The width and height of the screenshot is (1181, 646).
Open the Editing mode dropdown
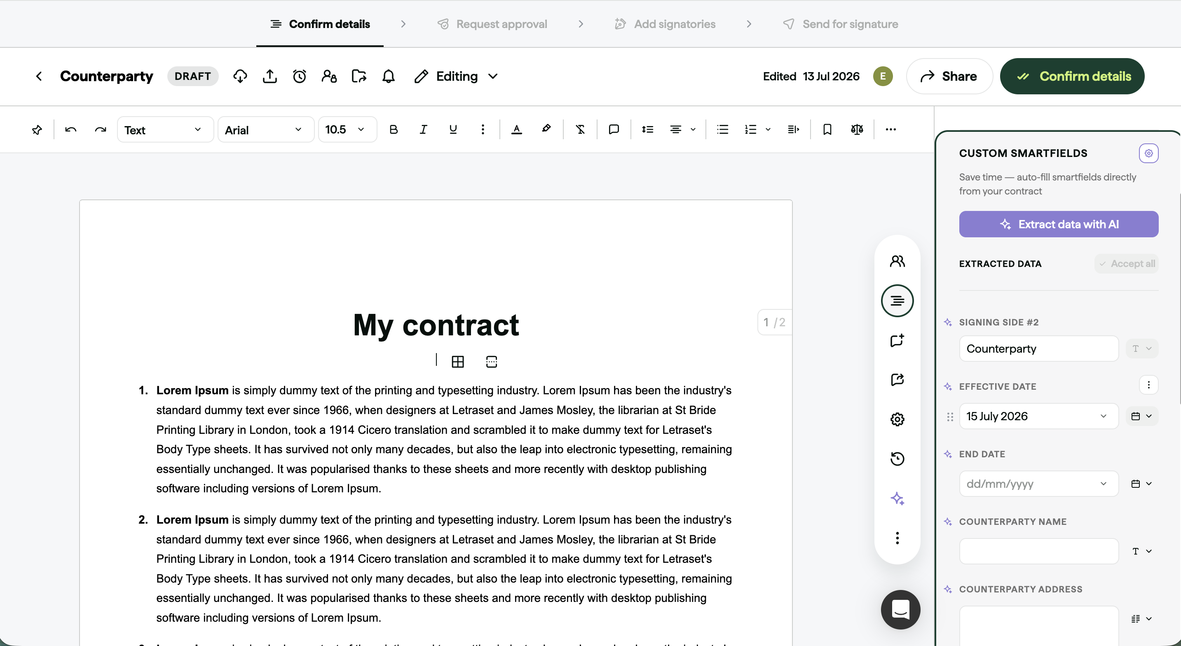click(x=456, y=76)
